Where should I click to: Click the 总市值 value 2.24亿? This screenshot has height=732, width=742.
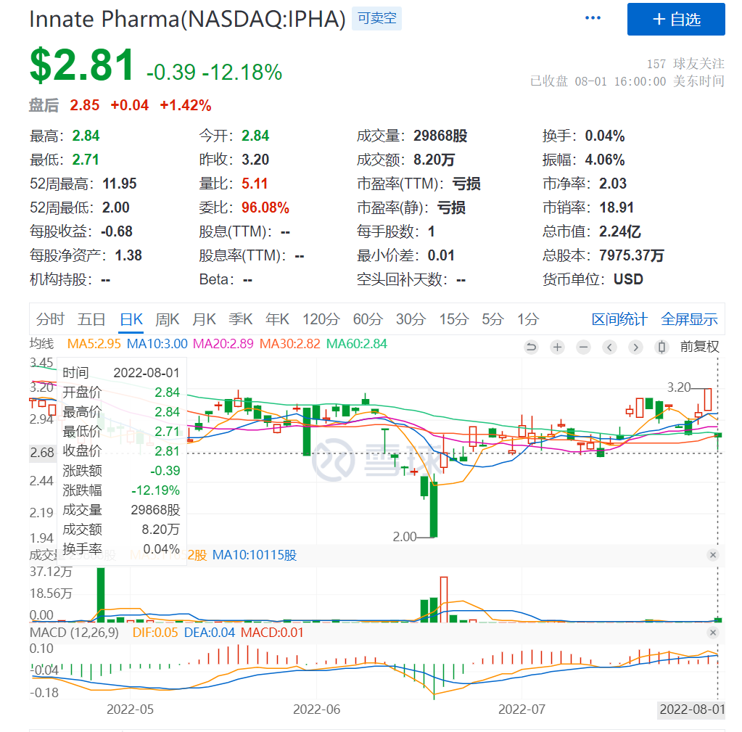coord(620,231)
